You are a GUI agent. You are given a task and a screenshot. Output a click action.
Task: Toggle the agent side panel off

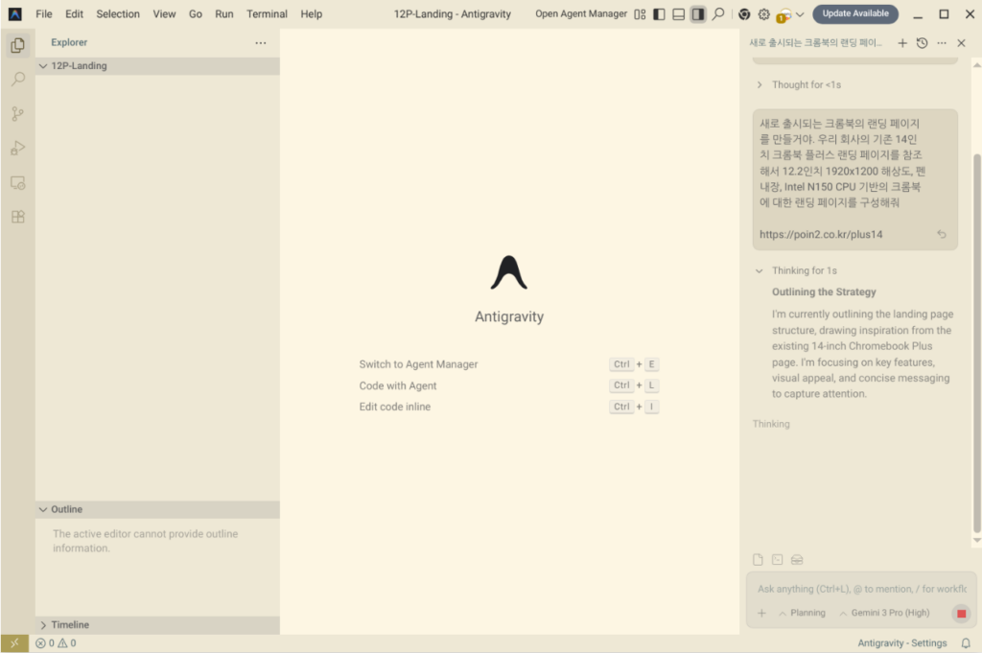[x=698, y=14]
